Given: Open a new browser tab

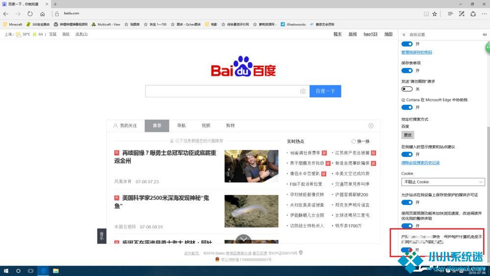Looking at the screenshot, I should click(x=55, y=4).
